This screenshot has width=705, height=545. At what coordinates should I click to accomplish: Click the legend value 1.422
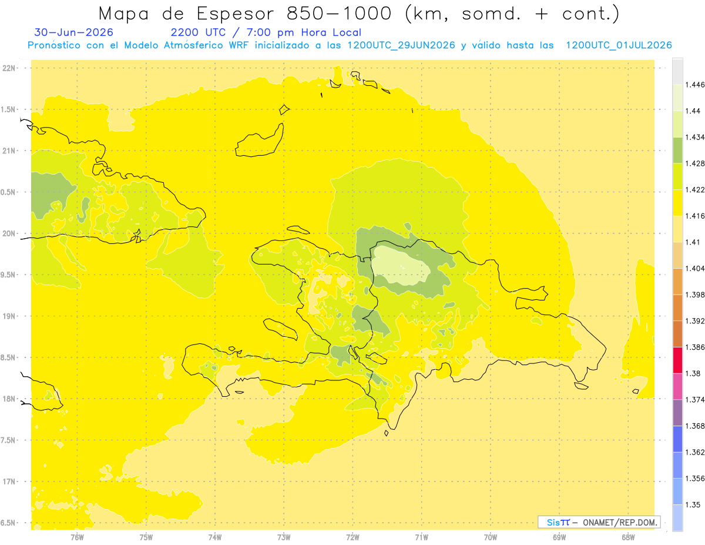[x=696, y=189]
